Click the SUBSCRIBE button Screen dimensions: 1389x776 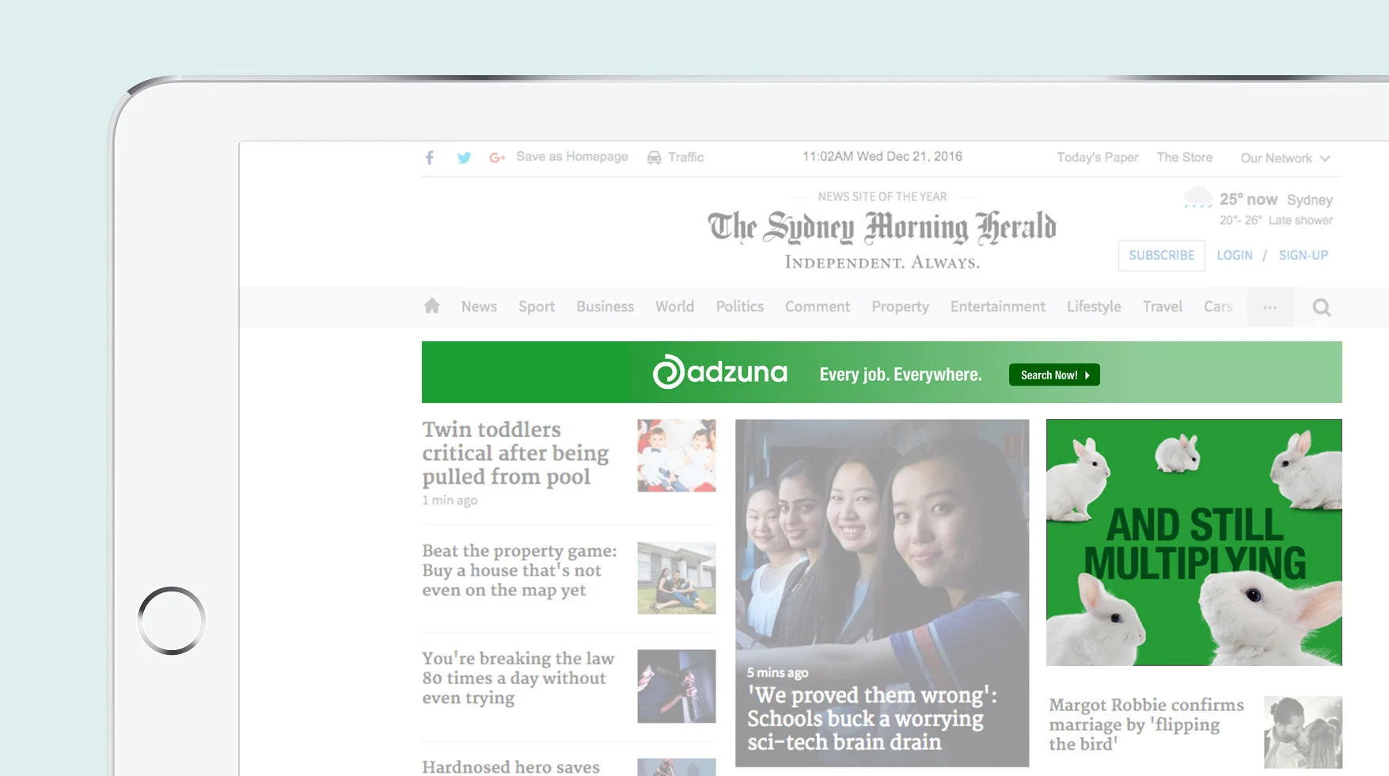click(x=1161, y=255)
